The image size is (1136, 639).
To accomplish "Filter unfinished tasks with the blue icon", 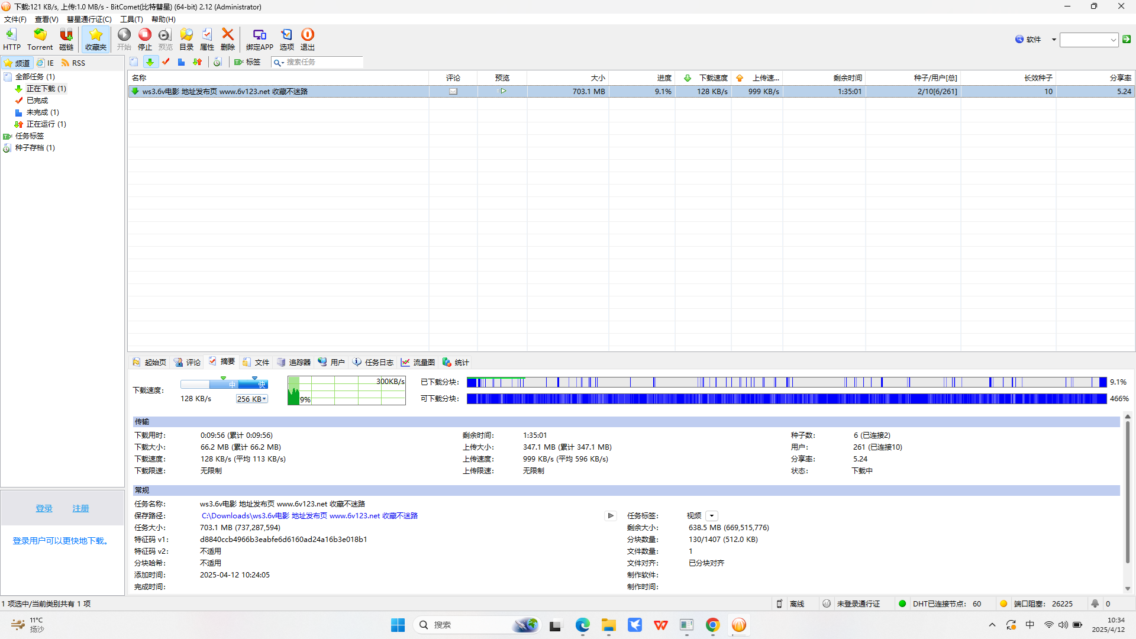I will coord(182,62).
